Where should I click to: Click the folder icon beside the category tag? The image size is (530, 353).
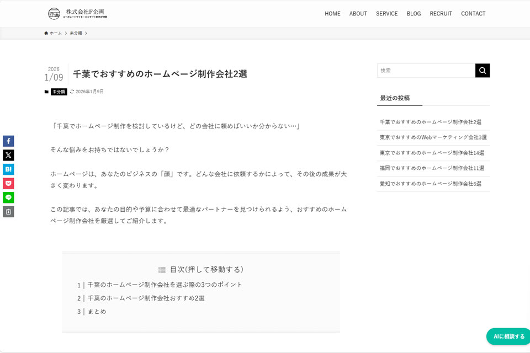[x=46, y=91]
